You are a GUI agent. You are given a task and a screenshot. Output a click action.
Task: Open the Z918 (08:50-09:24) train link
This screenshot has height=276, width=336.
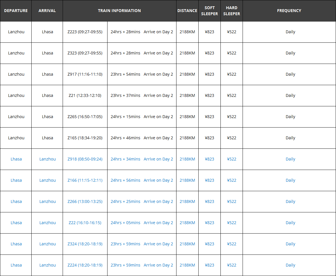(85, 159)
